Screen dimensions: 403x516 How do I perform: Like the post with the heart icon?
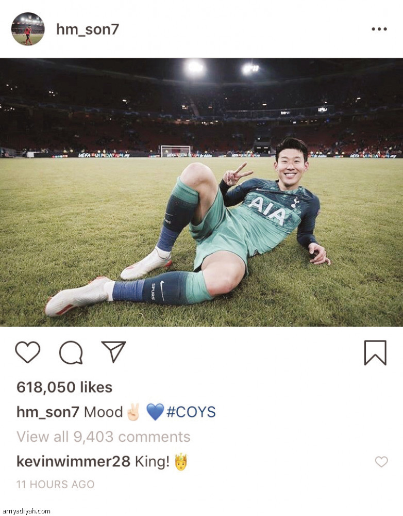28,352
